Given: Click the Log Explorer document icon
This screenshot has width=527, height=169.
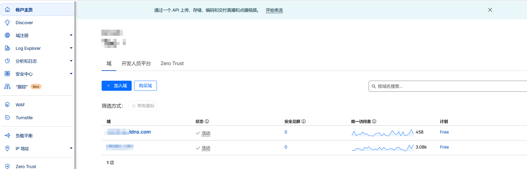Looking at the screenshot, I should click(7, 48).
